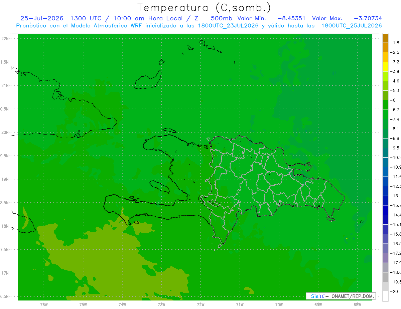Click the '70W' longitude label
401x309 pixels.
coord(279,305)
